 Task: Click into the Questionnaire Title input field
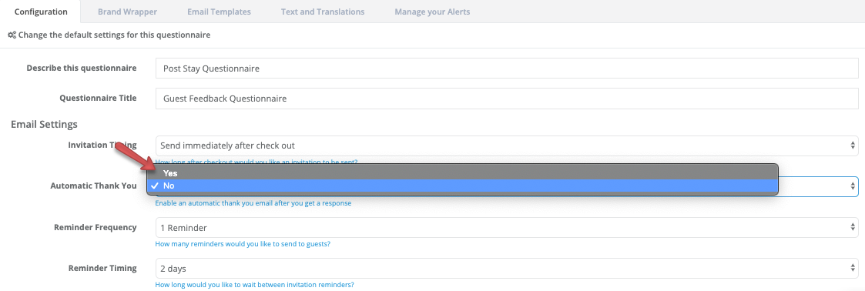507,99
